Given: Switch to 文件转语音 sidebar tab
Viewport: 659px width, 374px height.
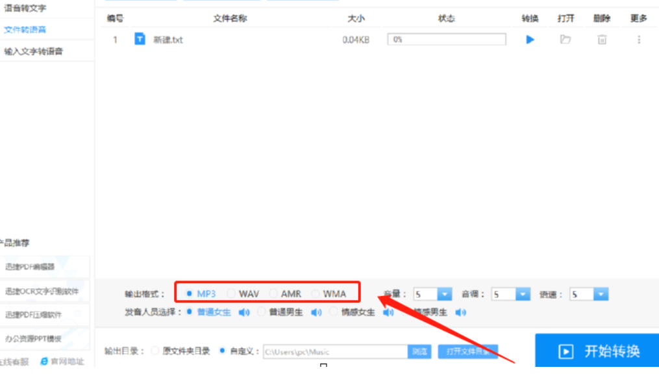Looking at the screenshot, I should click(25, 30).
